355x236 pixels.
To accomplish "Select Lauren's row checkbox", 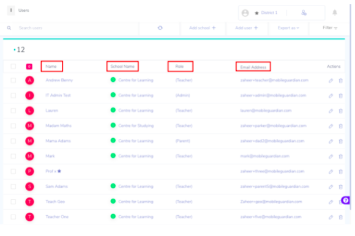I will pyautogui.click(x=13, y=111).
